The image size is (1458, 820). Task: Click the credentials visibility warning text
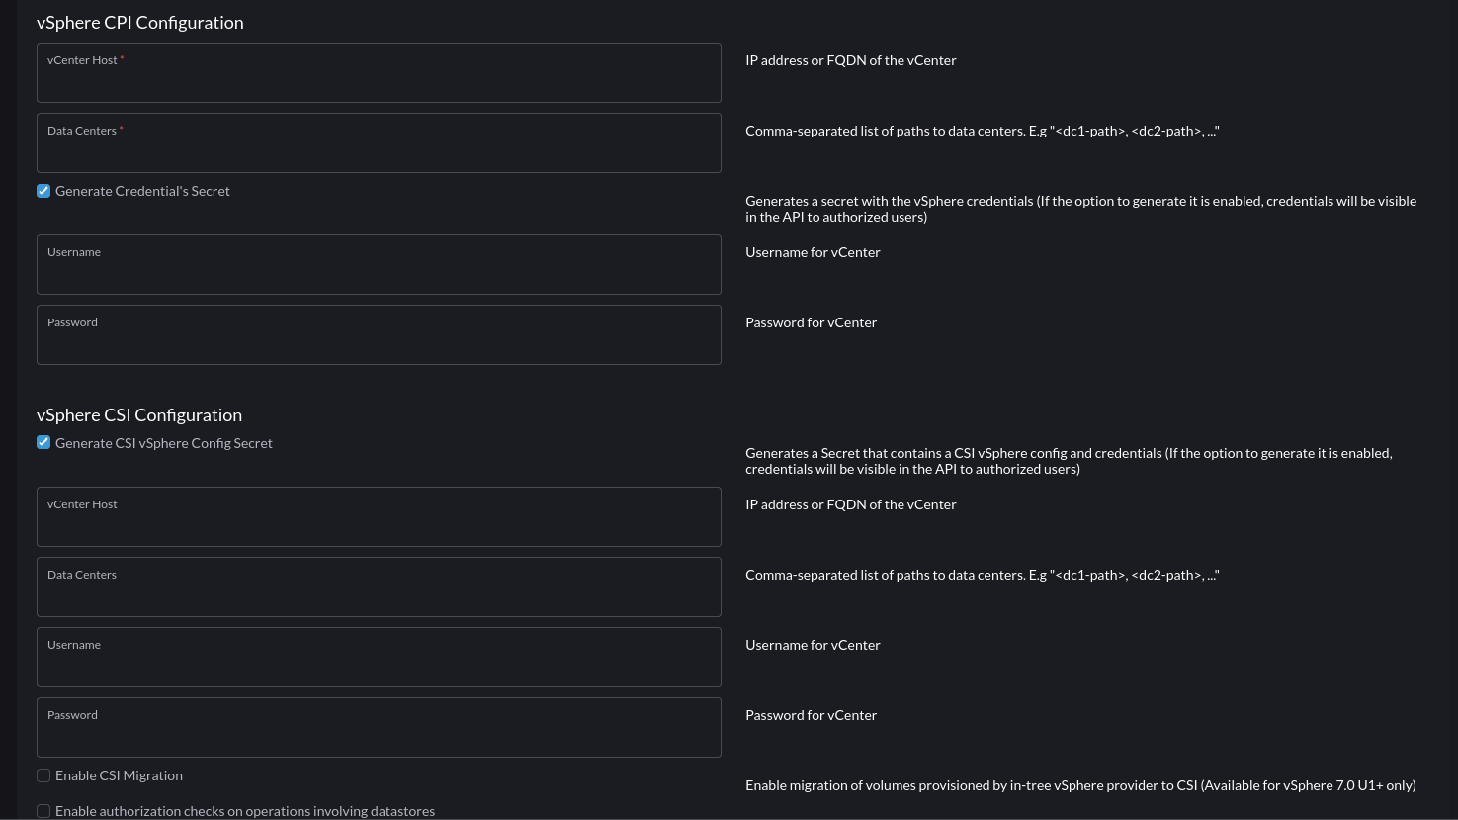[x=1080, y=208]
